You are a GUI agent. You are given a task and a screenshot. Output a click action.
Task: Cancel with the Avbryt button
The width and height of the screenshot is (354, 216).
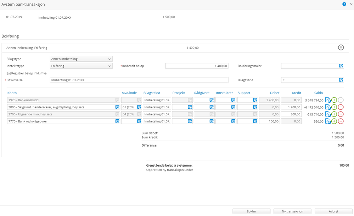coord(331,211)
